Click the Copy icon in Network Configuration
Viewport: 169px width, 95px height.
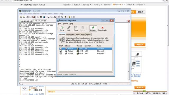coord(76,28)
